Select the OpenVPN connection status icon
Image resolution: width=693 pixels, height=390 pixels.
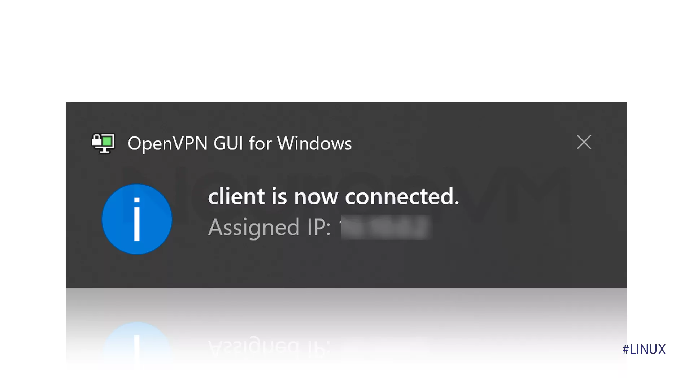pyautogui.click(x=104, y=142)
